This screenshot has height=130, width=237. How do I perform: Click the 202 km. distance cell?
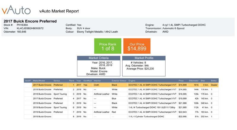[205, 116]
